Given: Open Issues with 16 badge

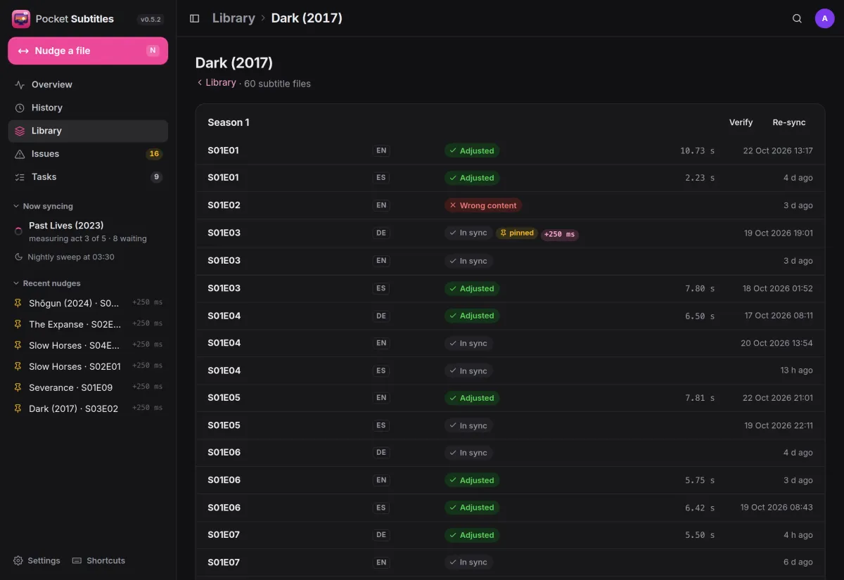Looking at the screenshot, I should tap(88, 154).
